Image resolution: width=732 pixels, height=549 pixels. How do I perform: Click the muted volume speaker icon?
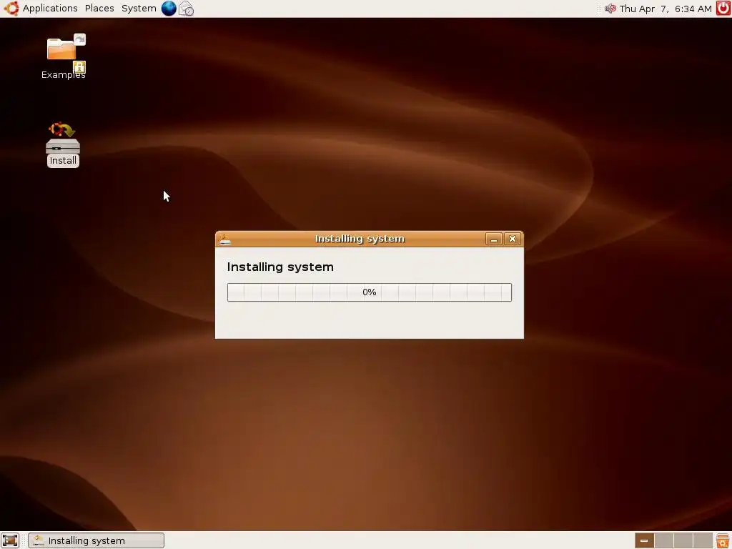pos(610,9)
